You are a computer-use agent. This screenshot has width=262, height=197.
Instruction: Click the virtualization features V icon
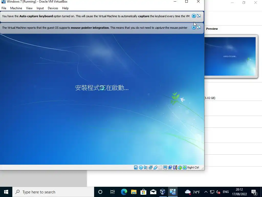[175, 167]
